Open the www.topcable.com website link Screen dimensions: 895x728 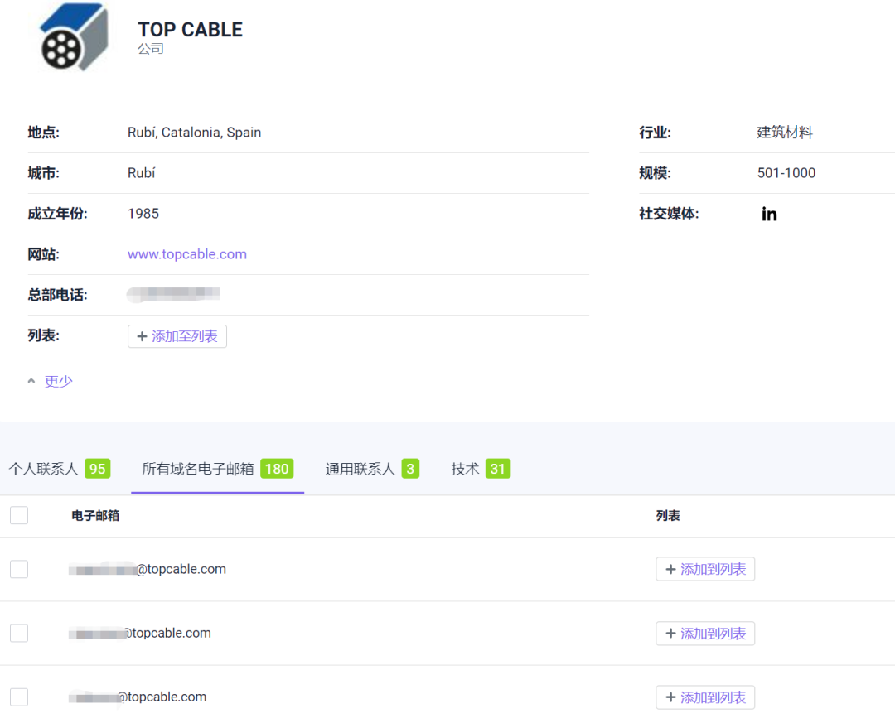(187, 254)
